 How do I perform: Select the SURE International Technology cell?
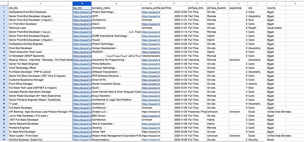click(116, 36)
